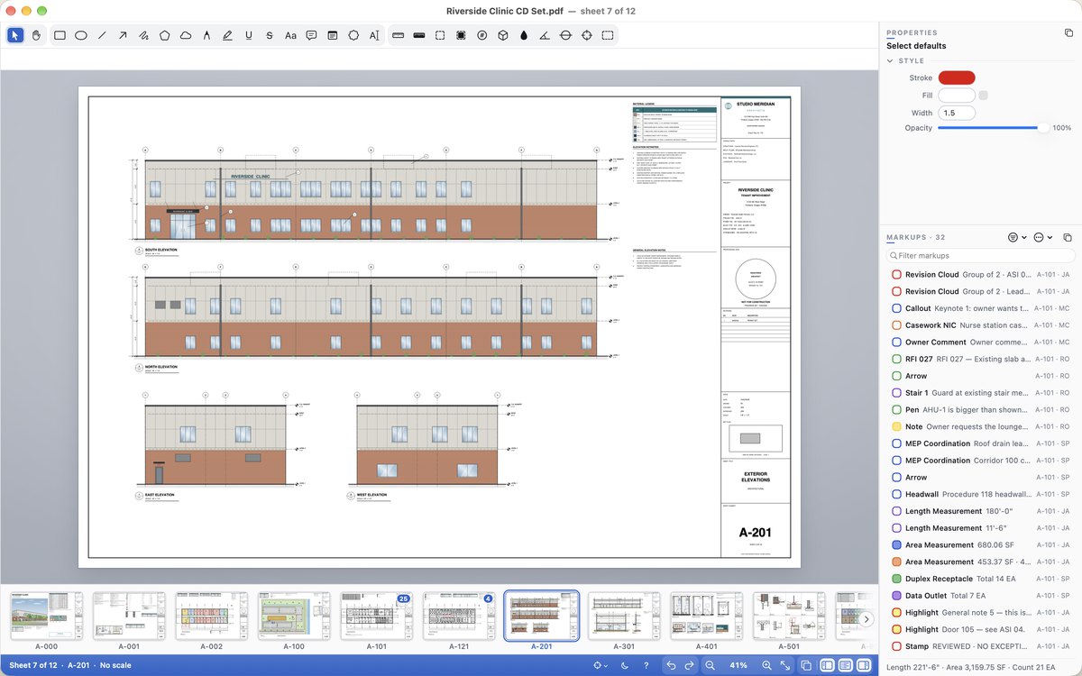
Task: Toggle the right properties panel
Action: point(863,665)
